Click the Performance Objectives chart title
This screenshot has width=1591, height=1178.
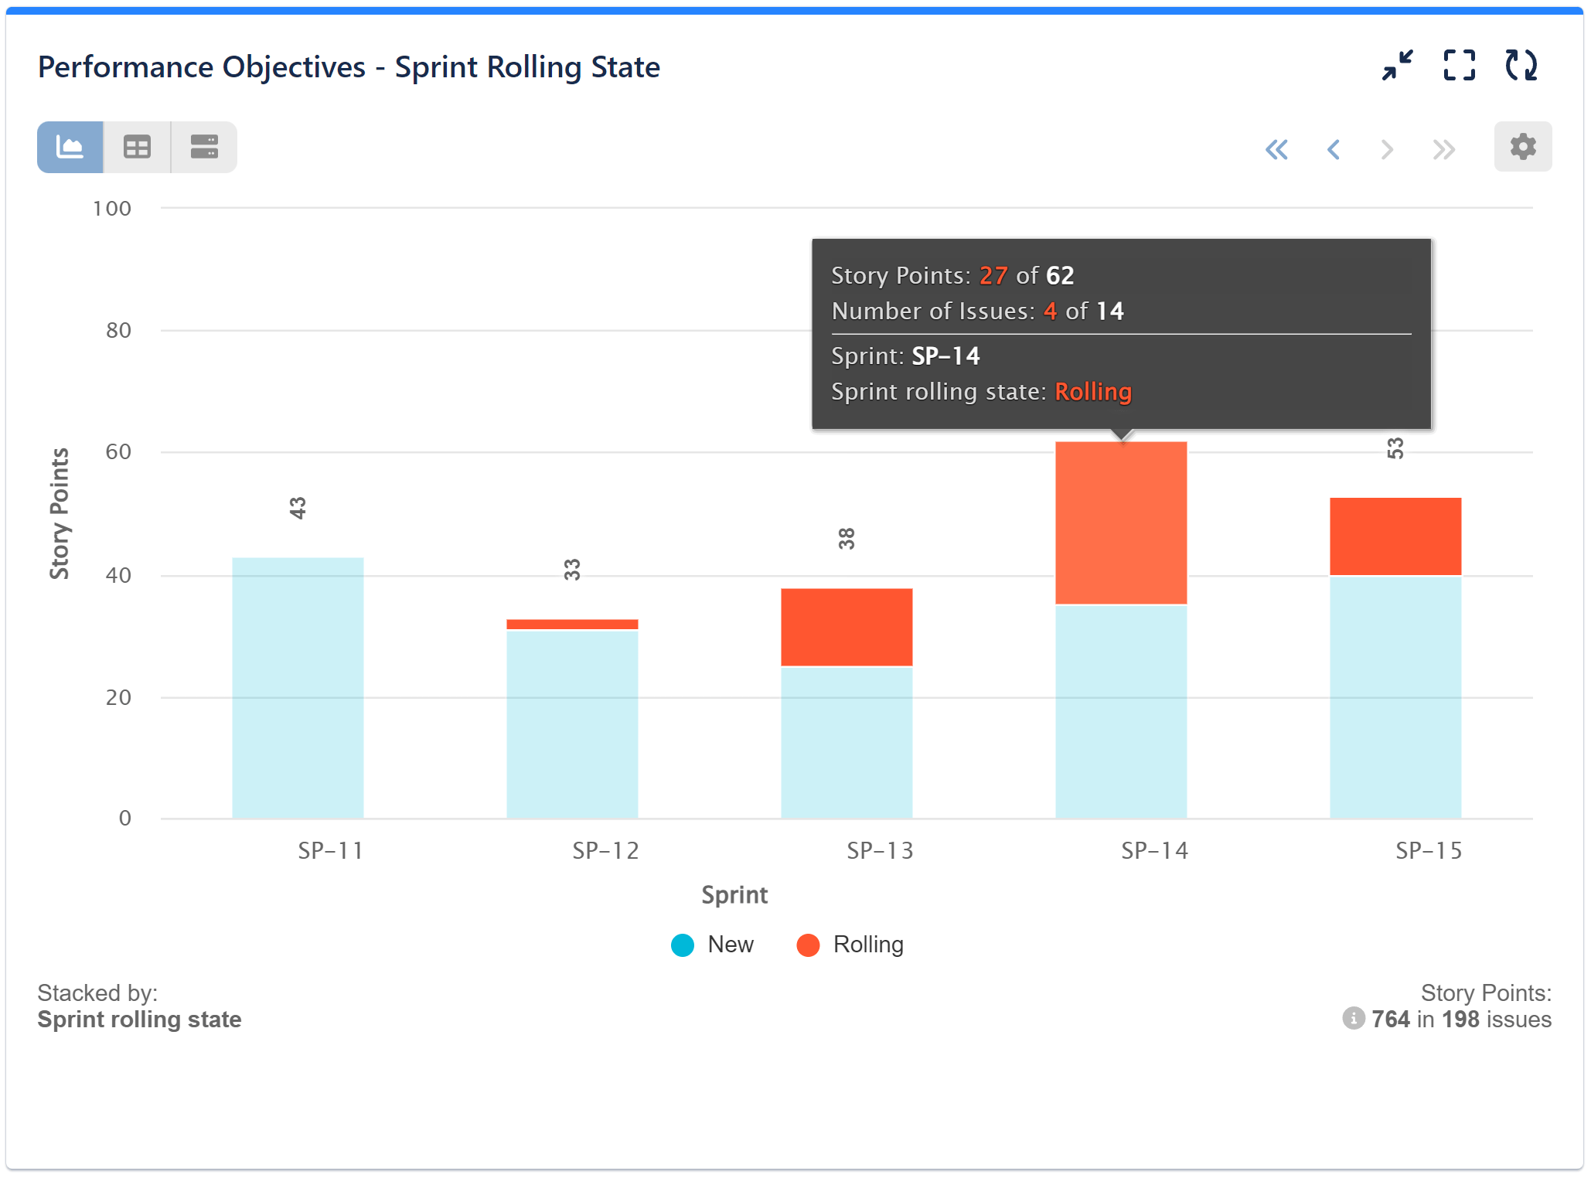349,67
